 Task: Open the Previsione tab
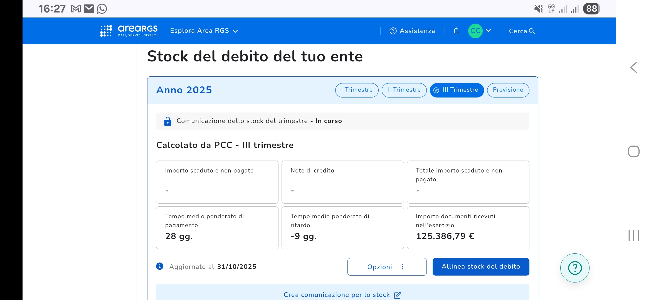[x=508, y=90]
